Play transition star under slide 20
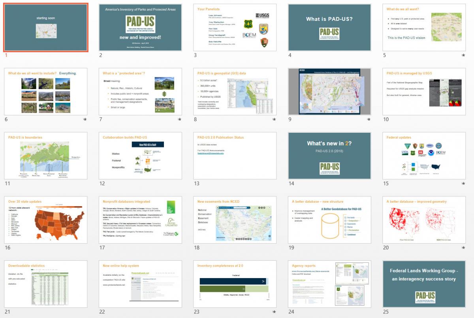This screenshot has height=318, width=474. click(x=463, y=248)
